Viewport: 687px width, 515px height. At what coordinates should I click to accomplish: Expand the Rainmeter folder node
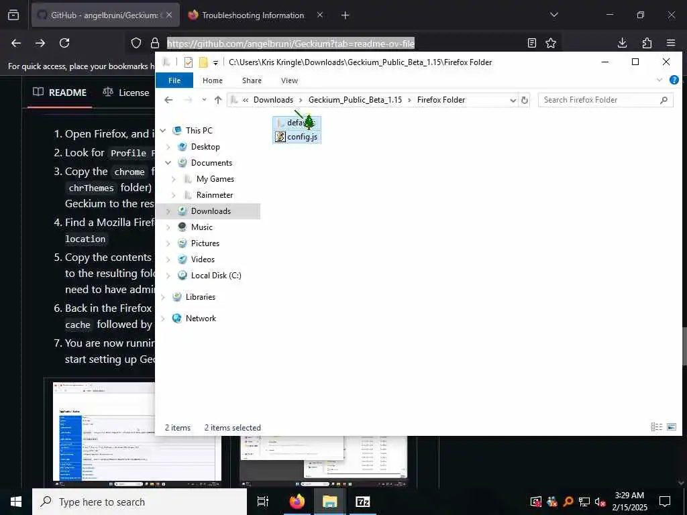[x=174, y=195]
